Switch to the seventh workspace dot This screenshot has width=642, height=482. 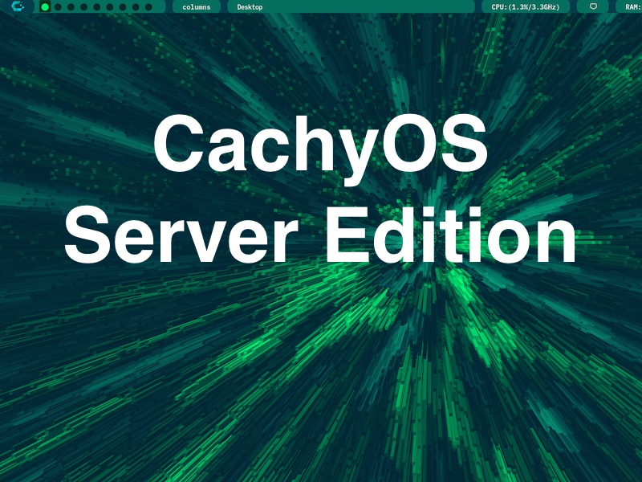click(x=123, y=7)
